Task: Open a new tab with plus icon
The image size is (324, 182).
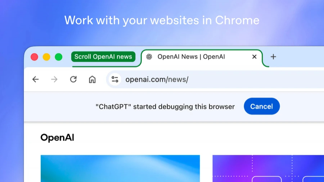Action: [x=273, y=57]
